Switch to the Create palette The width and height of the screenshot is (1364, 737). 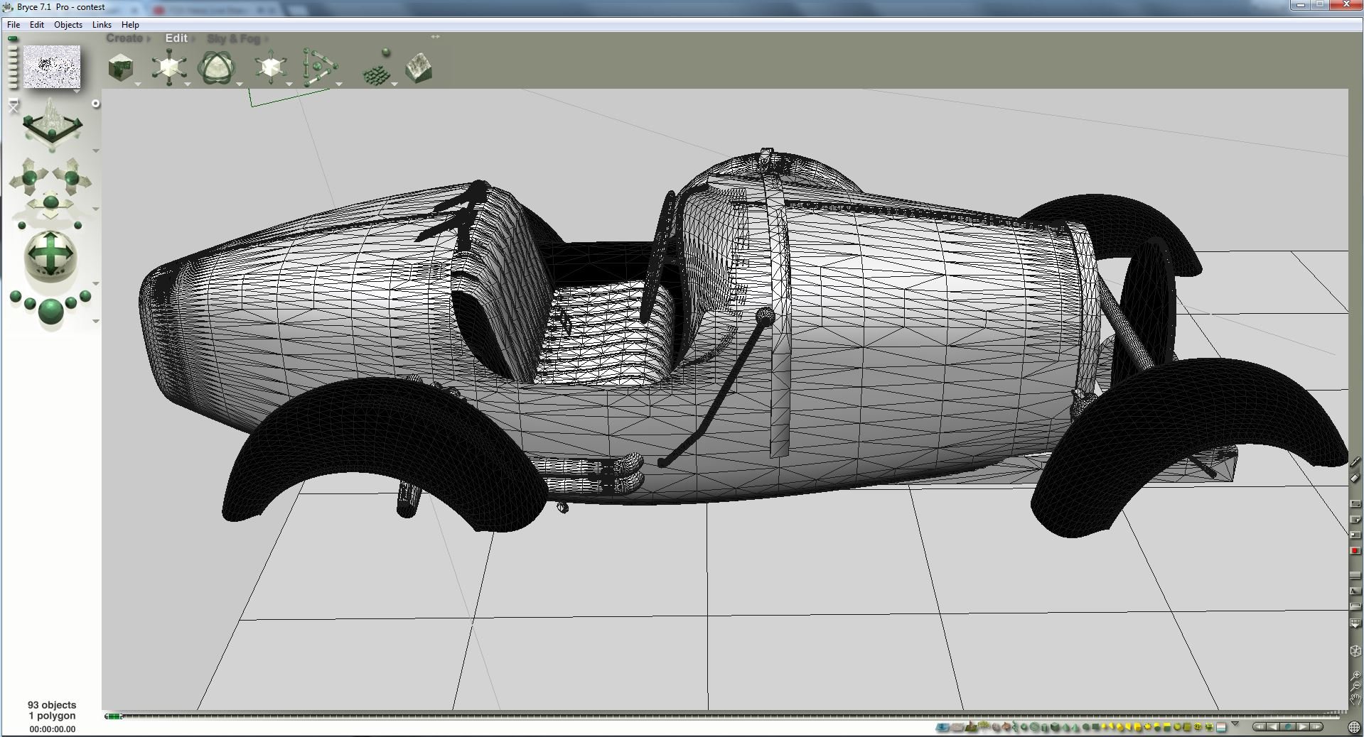125,38
